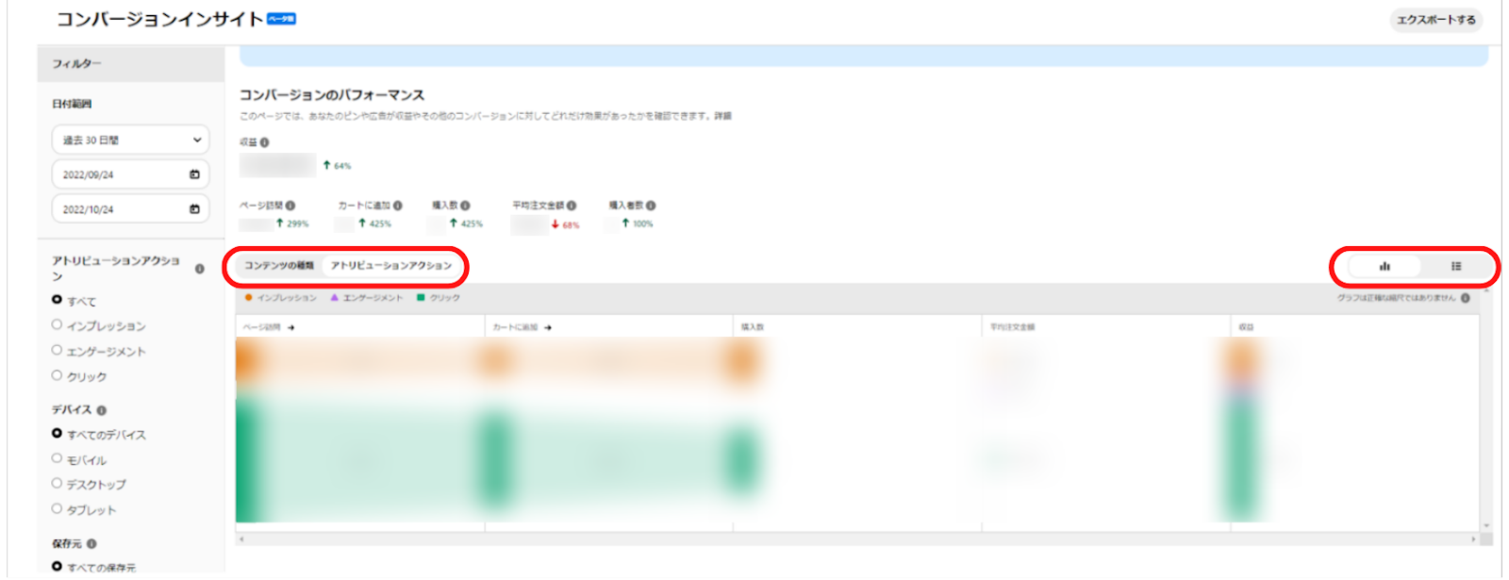This screenshot has height=580, width=1509.
Task: Click info icon beside ページ訪問 metric
Action: [290, 206]
